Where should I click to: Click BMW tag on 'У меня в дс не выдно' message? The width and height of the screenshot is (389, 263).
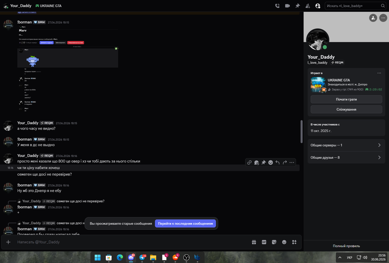[x=40, y=140]
